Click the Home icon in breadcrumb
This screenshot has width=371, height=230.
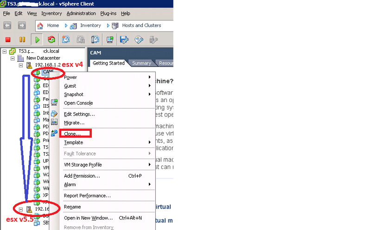pos(40,26)
